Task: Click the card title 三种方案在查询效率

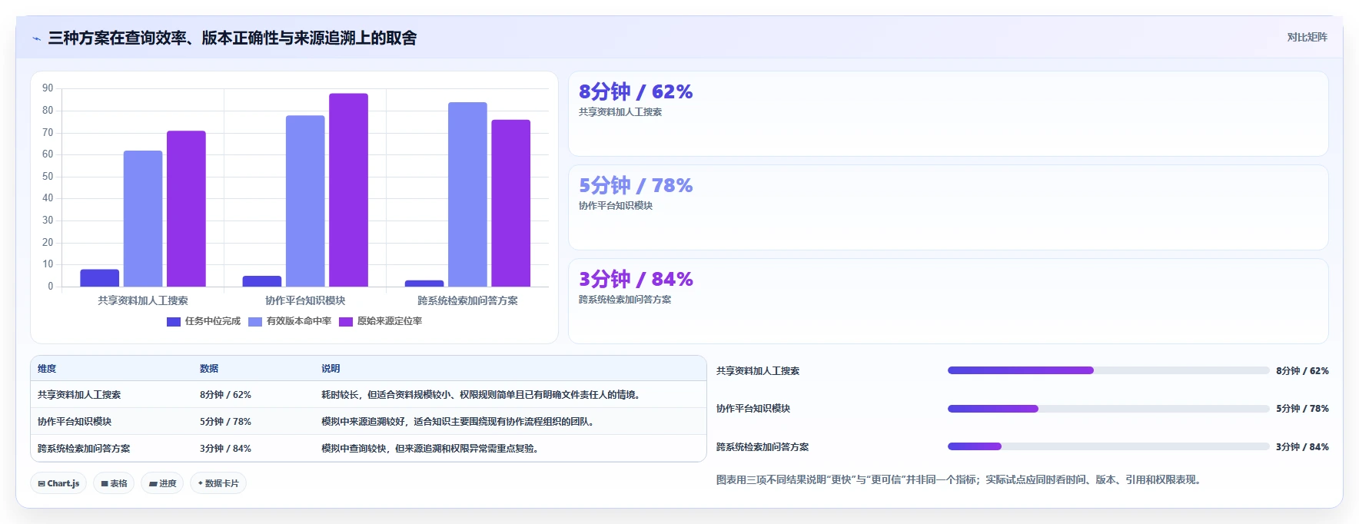Action: [x=232, y=38]
